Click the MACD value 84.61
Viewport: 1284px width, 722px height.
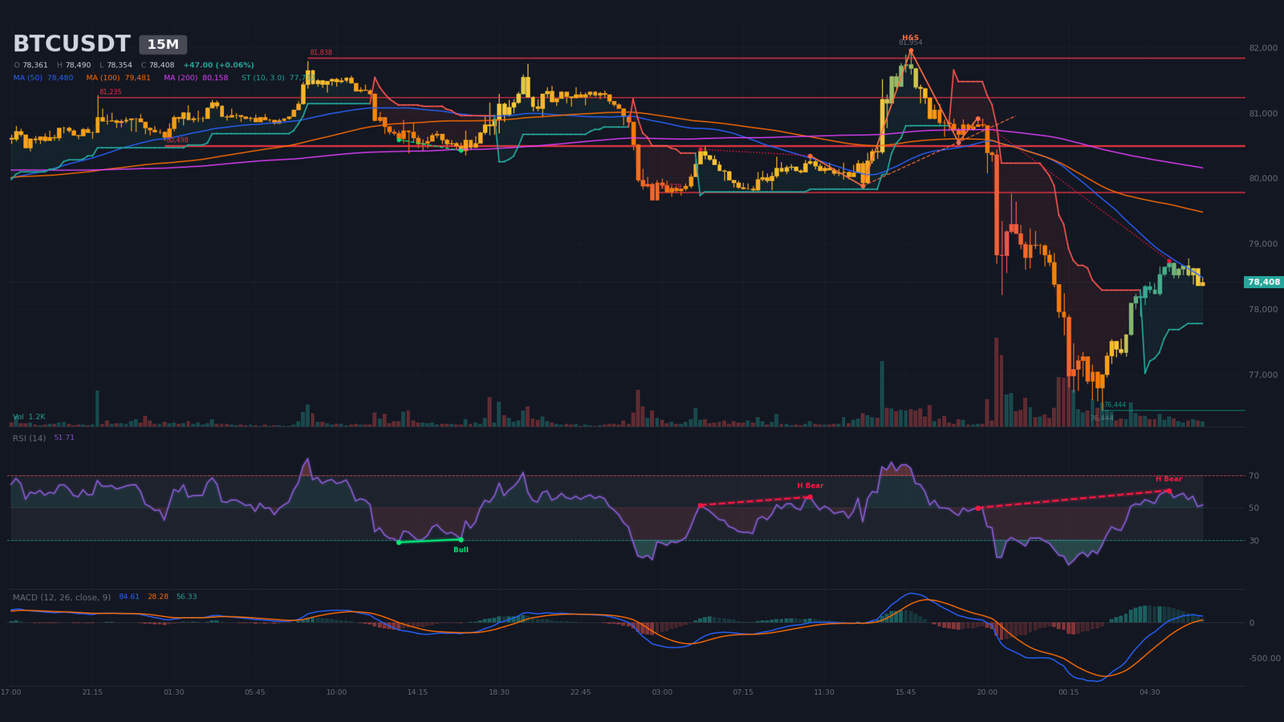pyautogui.click(x=129, y=597)
